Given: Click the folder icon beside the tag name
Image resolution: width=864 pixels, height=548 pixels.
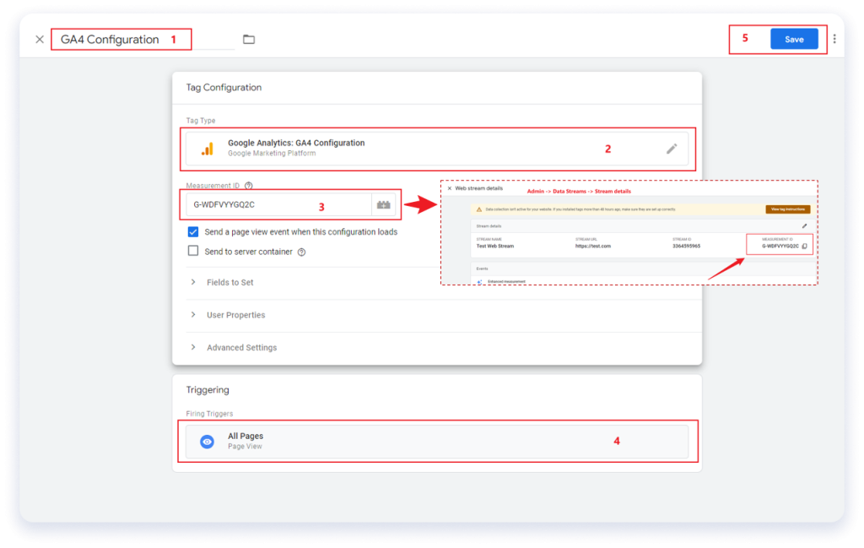Looking at the screenshot, I should tap(249, 40).
